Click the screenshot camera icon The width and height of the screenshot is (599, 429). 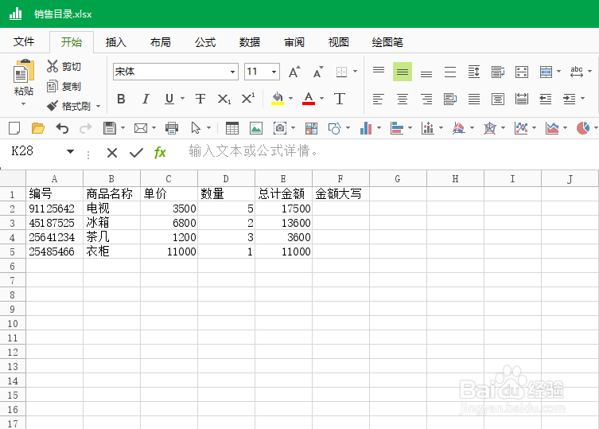[280, 128]
